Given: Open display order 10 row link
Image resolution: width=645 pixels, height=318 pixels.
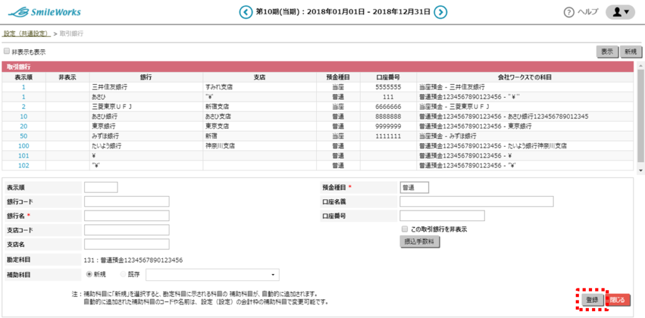Looking at the screenshot, I should point(23,116).
